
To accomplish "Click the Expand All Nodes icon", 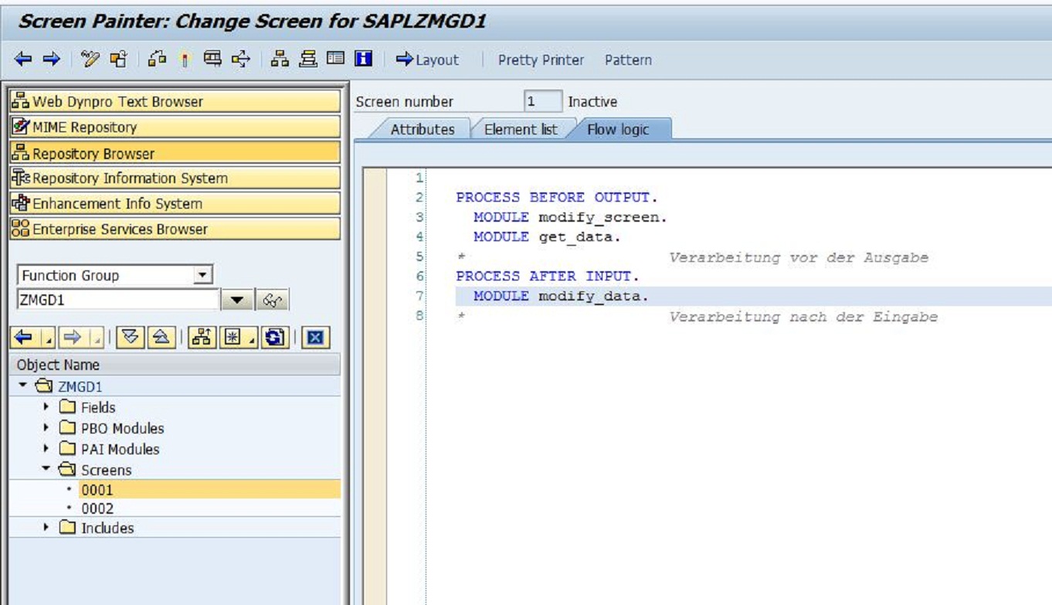I will (x=131, y=338).
